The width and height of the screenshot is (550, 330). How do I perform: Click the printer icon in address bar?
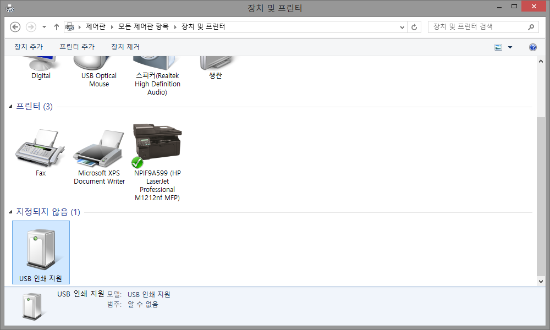click(70, 27)
